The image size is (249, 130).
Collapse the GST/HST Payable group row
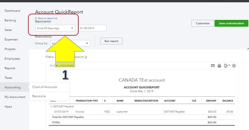(51, 107)
